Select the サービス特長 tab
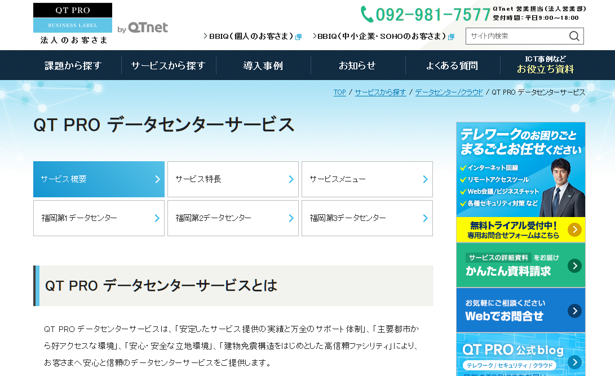This screenshot has height=376, width=615. 233,179
